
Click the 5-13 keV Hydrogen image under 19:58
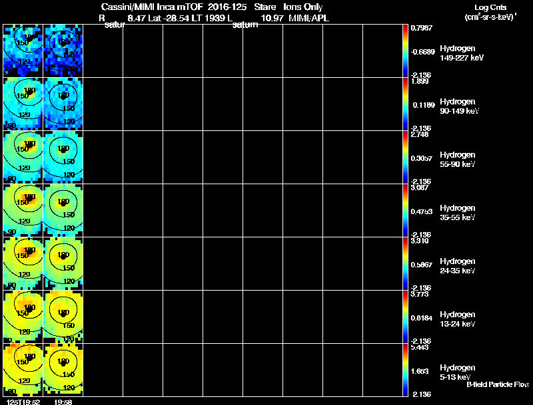63,370
